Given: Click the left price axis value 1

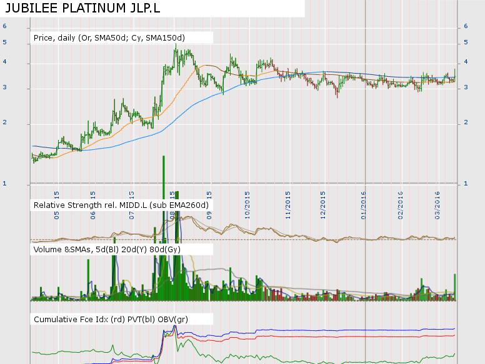Looking at the screenshot, I should (x=4, y=183).
